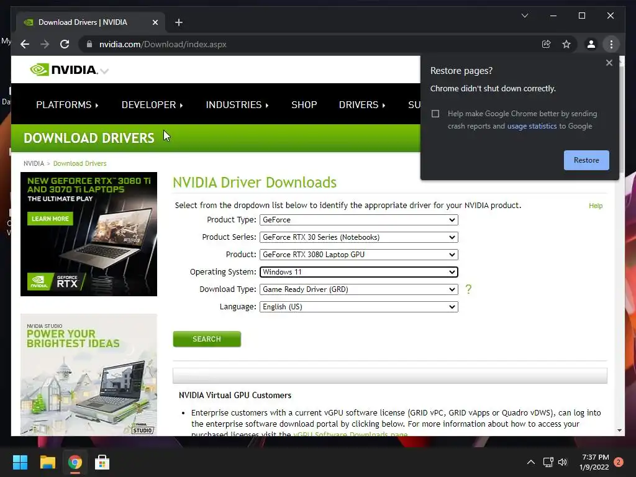Expand the INDUSTRIES menu
This screenshot has width=636, height=477.
[237, 104]
